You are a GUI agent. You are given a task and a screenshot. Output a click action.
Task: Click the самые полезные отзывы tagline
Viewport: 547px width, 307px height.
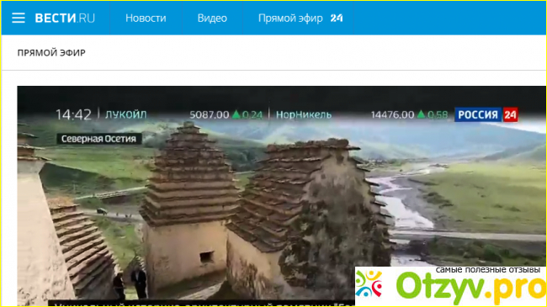pos(488,270)
